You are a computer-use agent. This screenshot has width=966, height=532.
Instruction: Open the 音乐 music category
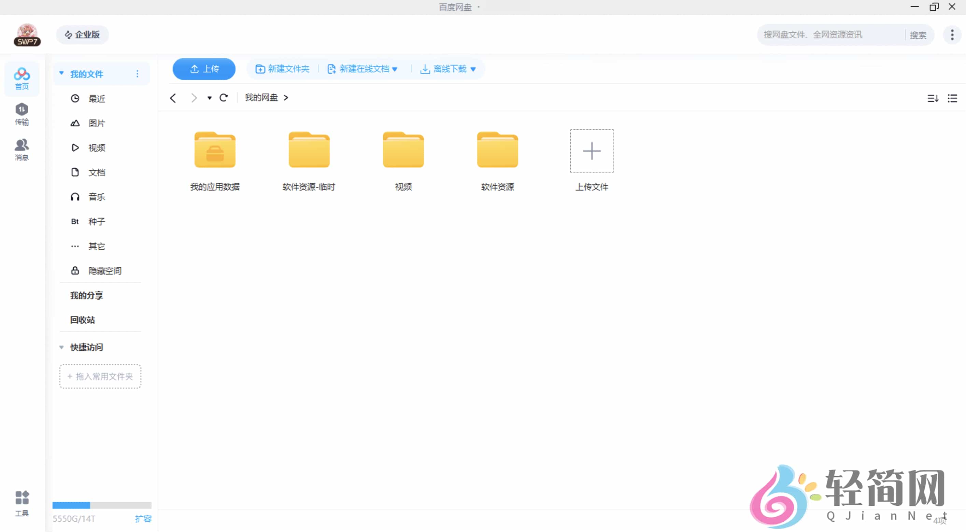click(x=96, y=197)
